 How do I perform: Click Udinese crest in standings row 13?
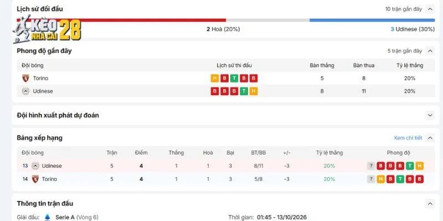click(x=35, y=166)
